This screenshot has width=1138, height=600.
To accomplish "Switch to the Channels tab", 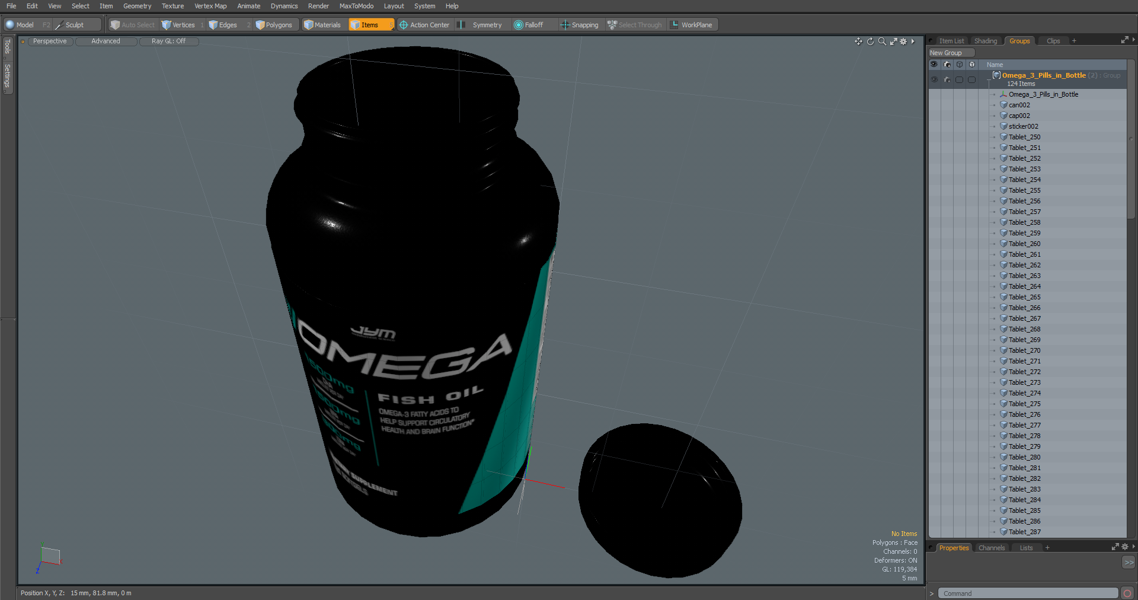I will coord(992,548).
